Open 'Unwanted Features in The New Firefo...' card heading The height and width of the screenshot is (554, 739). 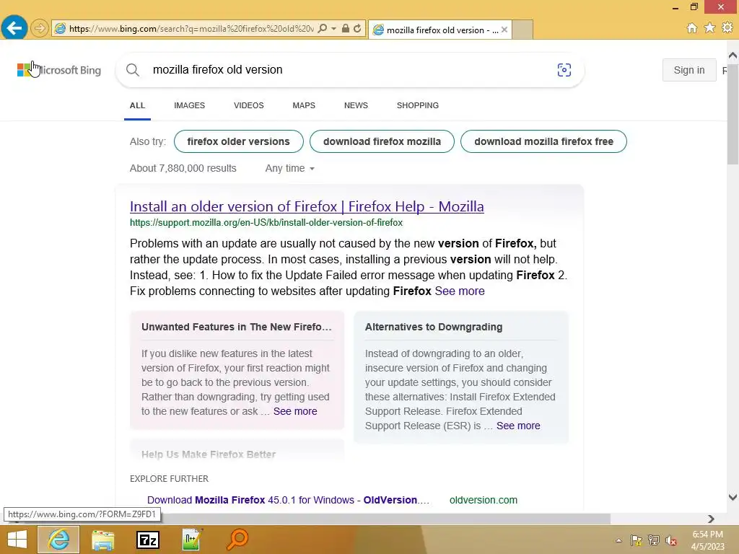(x=237, y=327)
